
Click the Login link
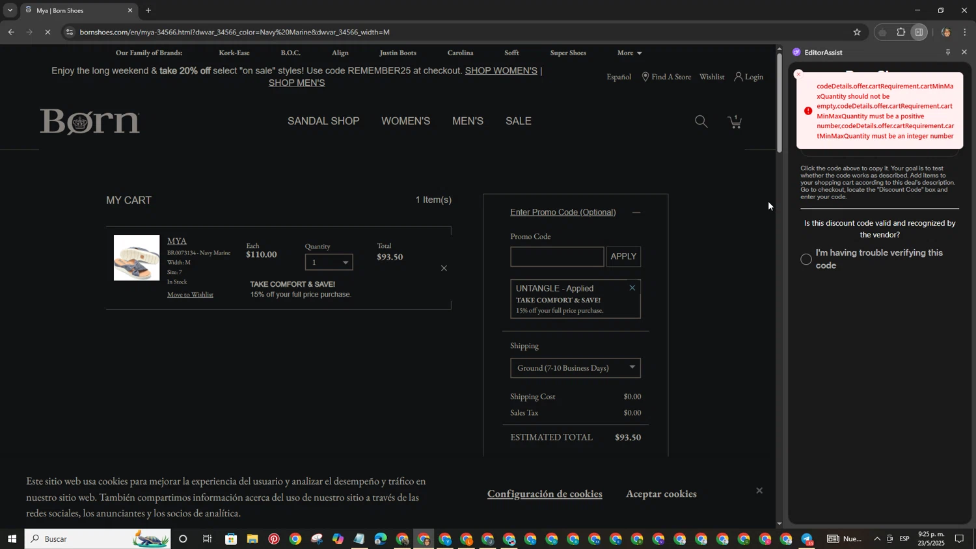[x=749, y=77]
